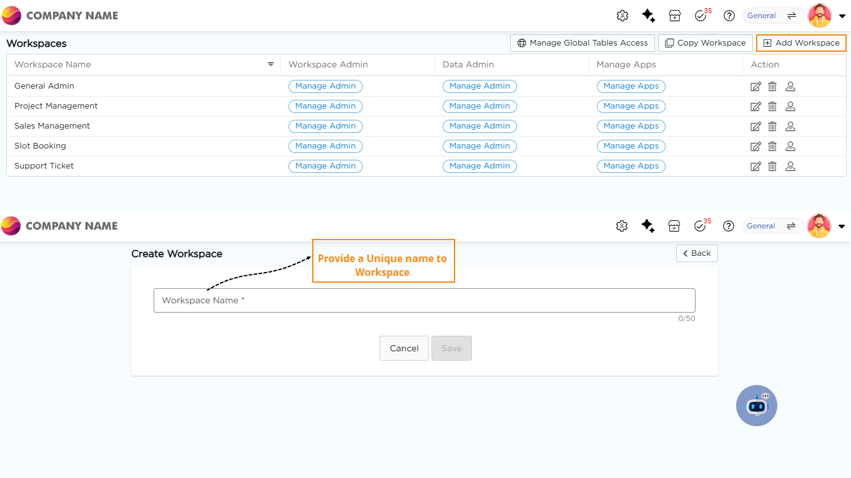Viewport: 851px width, 478px height.
Task: Click Manage Apps for Slot Booking
Action: pyautogui.click(x=631, y=146)
